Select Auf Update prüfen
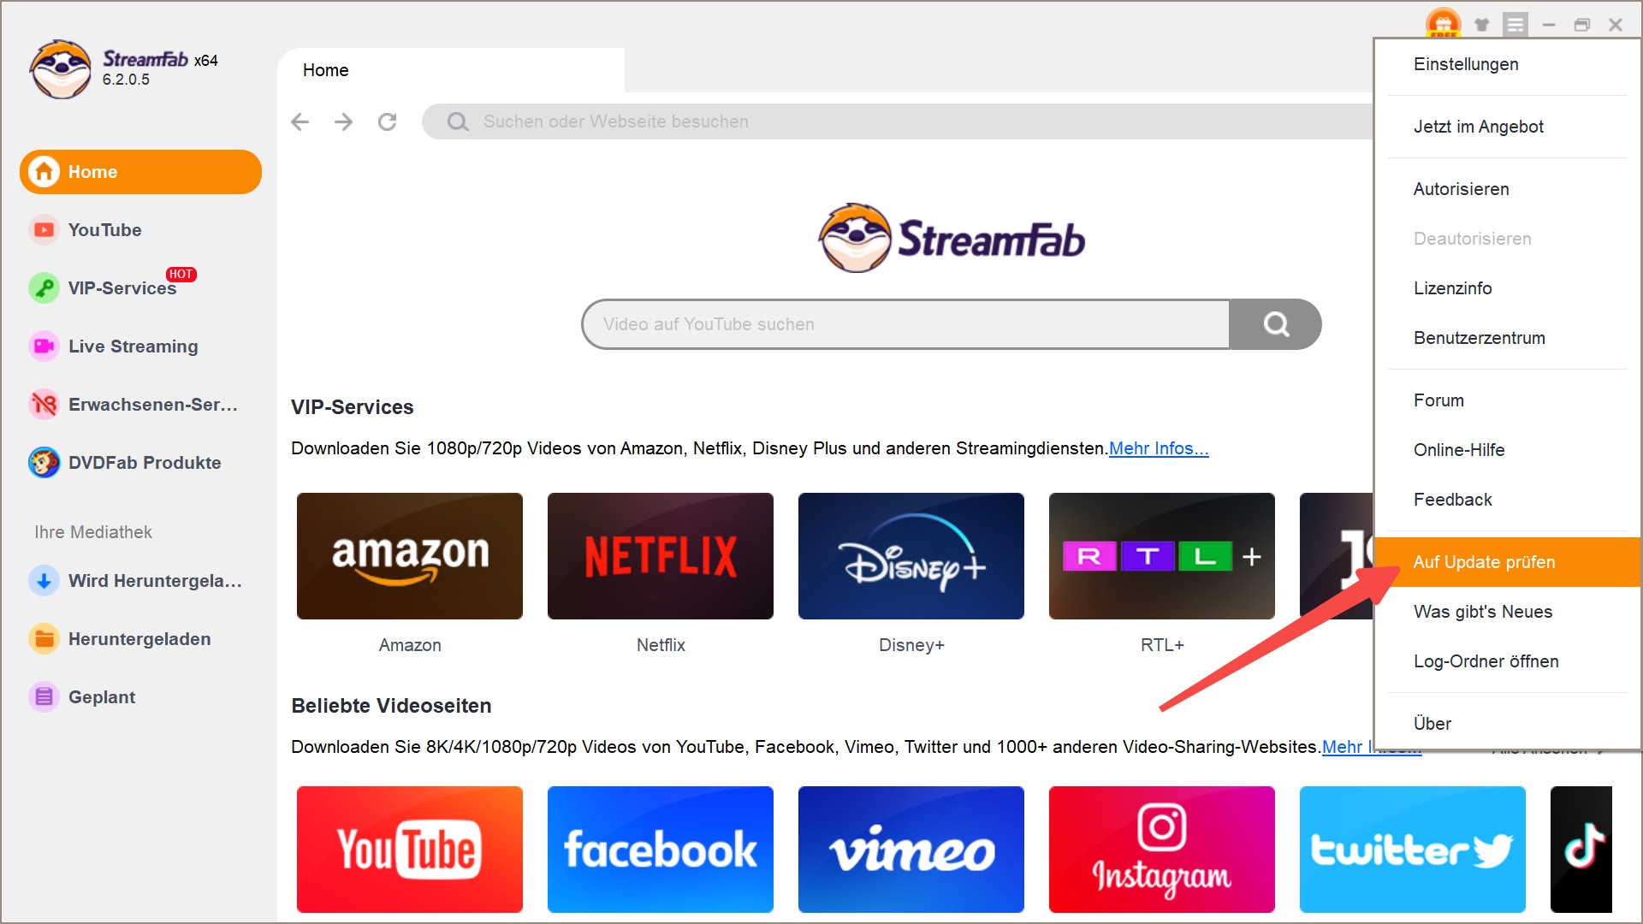This screenshot has height=924, width=1643. coord(1508,562)
